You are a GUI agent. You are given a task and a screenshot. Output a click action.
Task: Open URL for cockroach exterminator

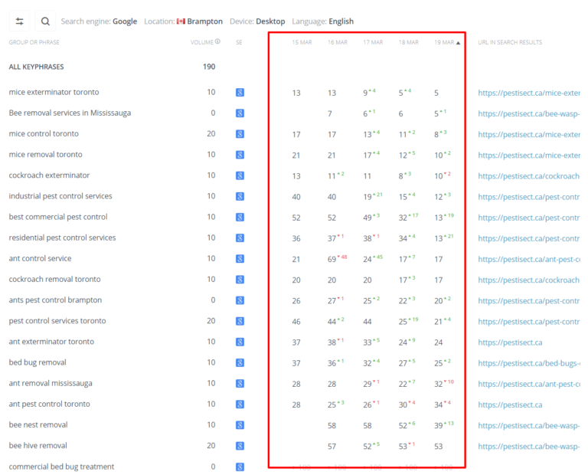pyautogui.click(x=529, y=176)
